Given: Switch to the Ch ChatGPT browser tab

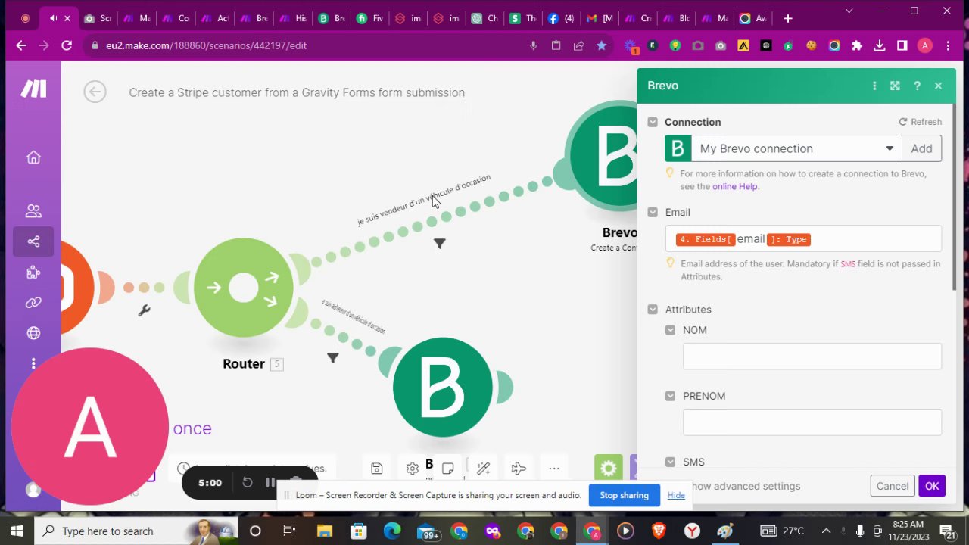Looking at the screenshot, I should pyautogui.click(x=484, y=18).
